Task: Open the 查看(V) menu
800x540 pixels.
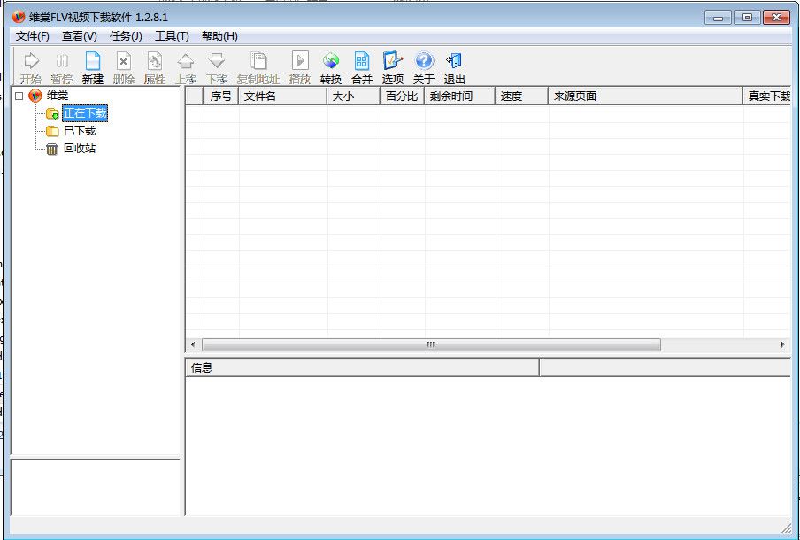Action: [80, 36]
